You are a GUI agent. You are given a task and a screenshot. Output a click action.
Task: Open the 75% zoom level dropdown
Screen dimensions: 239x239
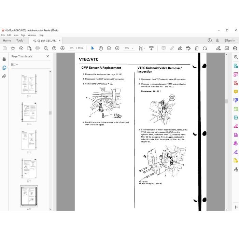129,48
